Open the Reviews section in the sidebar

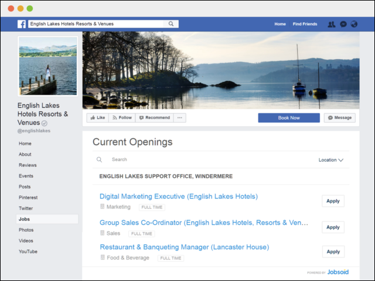click(x=28, y=165)
